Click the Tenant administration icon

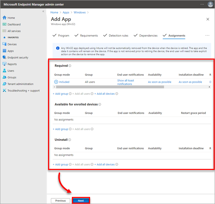coord(5,84)
